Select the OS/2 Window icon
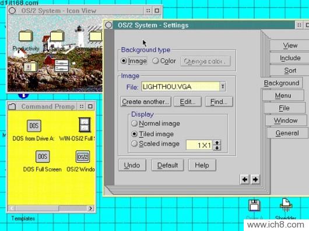The height and width of the screenshot is (231, 309). 83,157
